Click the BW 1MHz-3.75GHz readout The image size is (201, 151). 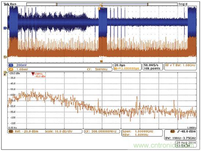click(x=180, y=138)
